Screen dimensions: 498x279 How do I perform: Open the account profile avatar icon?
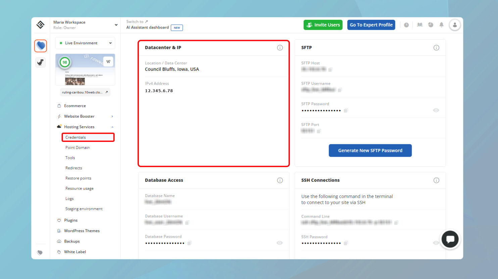455,24
